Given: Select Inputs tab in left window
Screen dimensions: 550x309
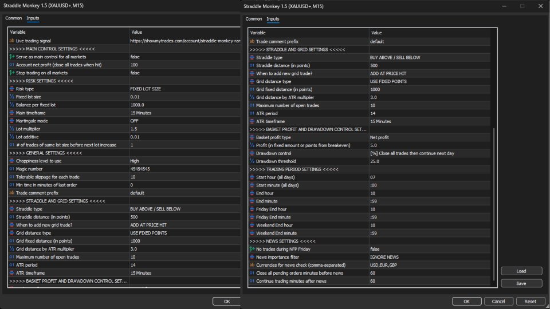Looking at the screenshot, I should coord(33,18).
